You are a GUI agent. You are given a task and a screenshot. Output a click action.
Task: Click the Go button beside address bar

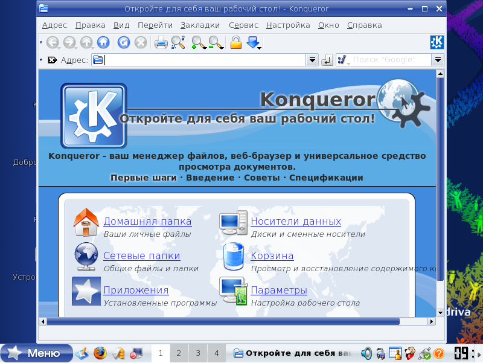[327, 60]
